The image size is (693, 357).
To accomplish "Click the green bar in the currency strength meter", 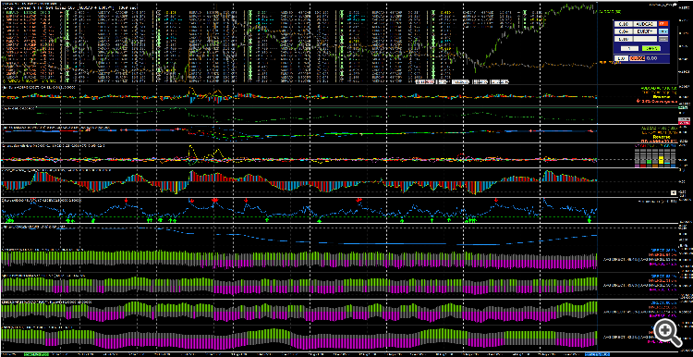I will point(649,162).
